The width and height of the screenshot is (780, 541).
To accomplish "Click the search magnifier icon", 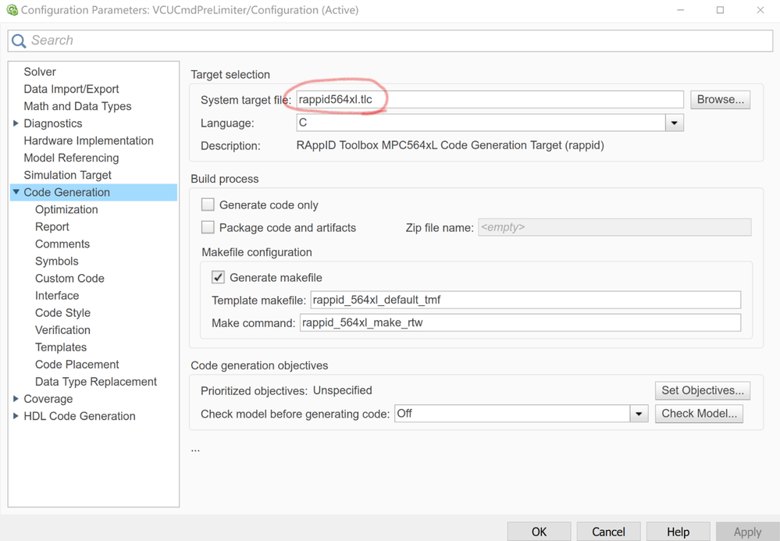I will 19,41.
